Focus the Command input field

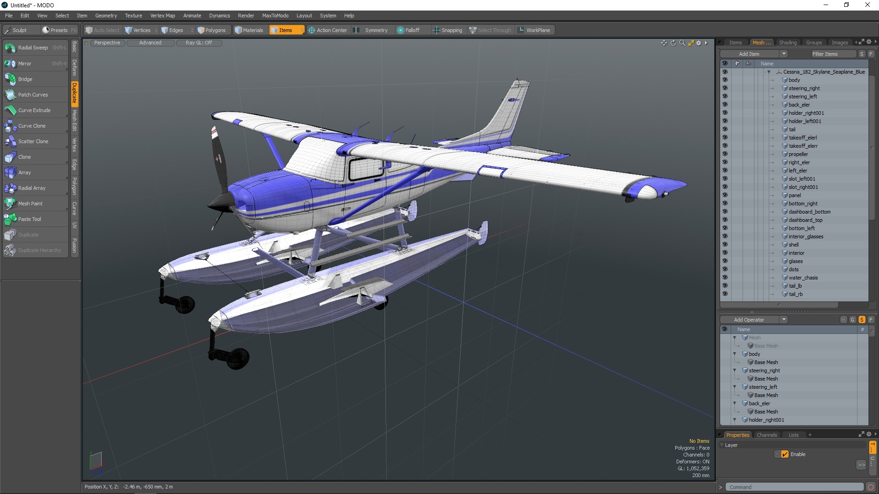coord(794,487)
